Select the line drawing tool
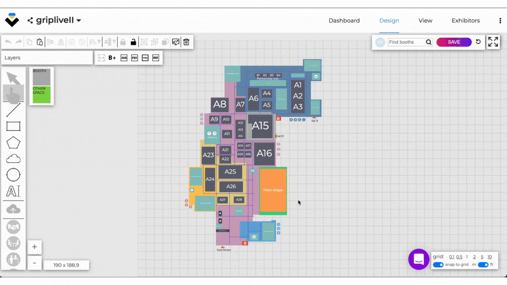This screenshot has height=285, width=507. 13,110
